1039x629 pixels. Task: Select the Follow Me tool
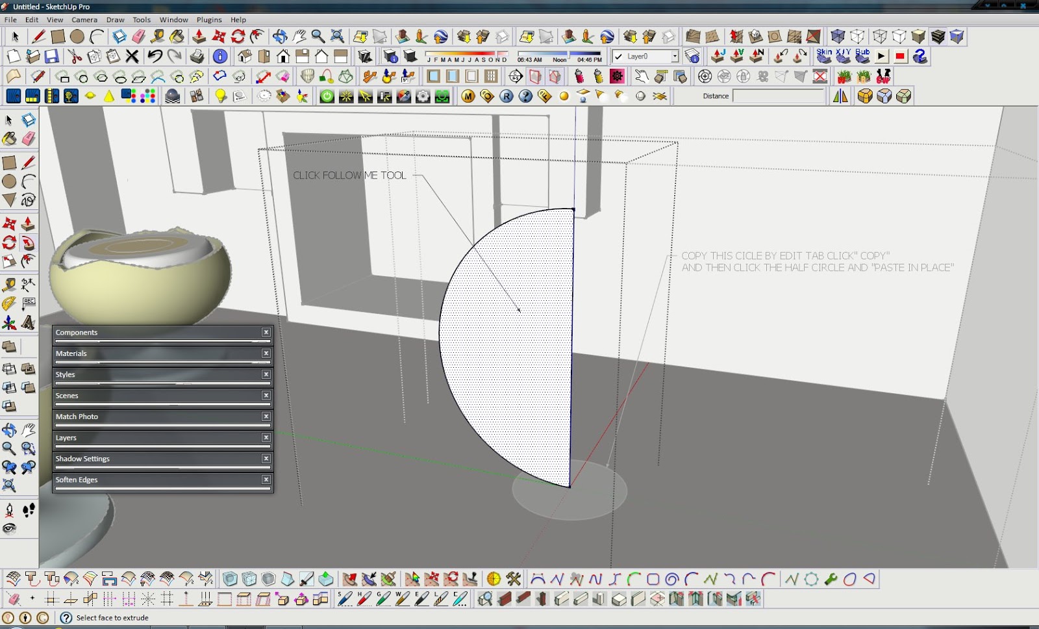(x=27, y=242)
